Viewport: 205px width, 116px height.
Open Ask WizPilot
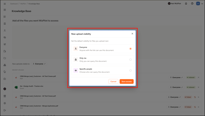pyautogui.click(x=174, y=4)
